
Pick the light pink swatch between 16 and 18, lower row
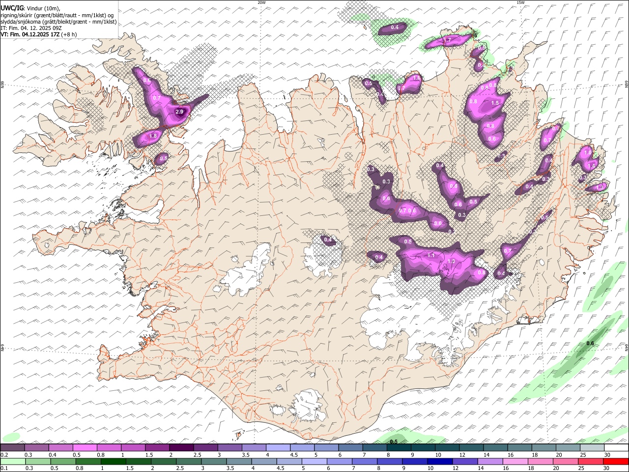515,461
